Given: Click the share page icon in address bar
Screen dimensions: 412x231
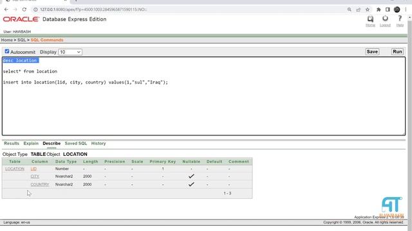Looking at the screenshot, I should click(358, 10).
